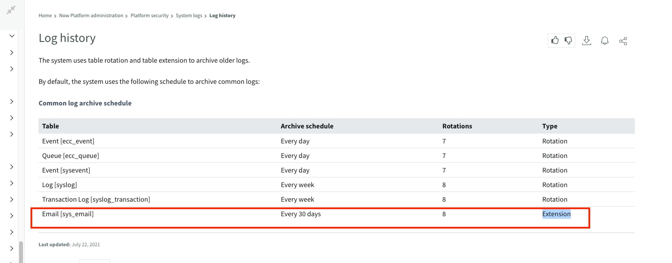Image resolution: width=672 pixels, height=263 pixels.
Task: Click the Email [sys_email] table cell
Action: tap(68, 214)
